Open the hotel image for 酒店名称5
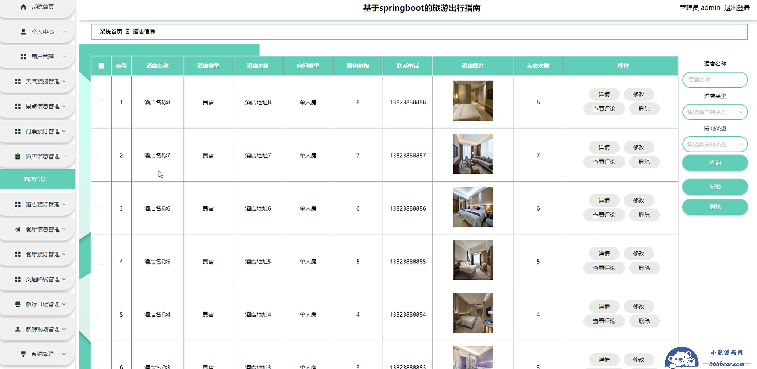The width and height of the screenshot is (757, 369). pos(473,260)
